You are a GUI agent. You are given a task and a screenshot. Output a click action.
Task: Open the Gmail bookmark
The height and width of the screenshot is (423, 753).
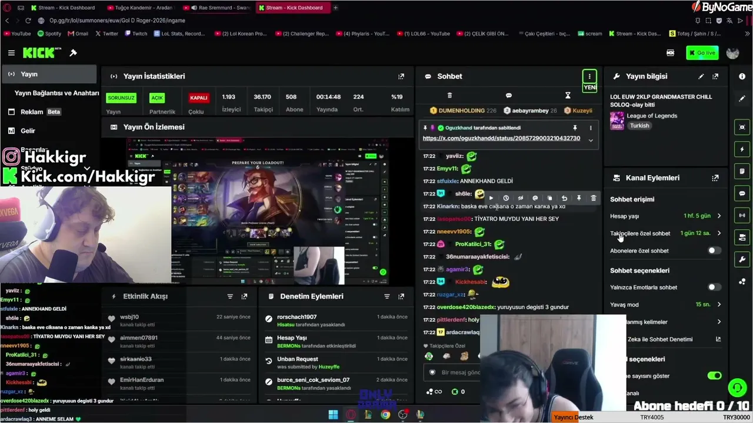(78, 33)
